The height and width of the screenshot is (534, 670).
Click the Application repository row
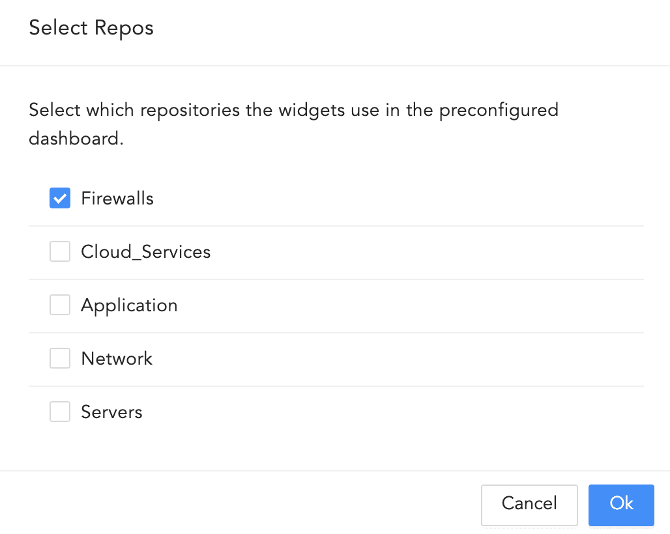(261, 305)
